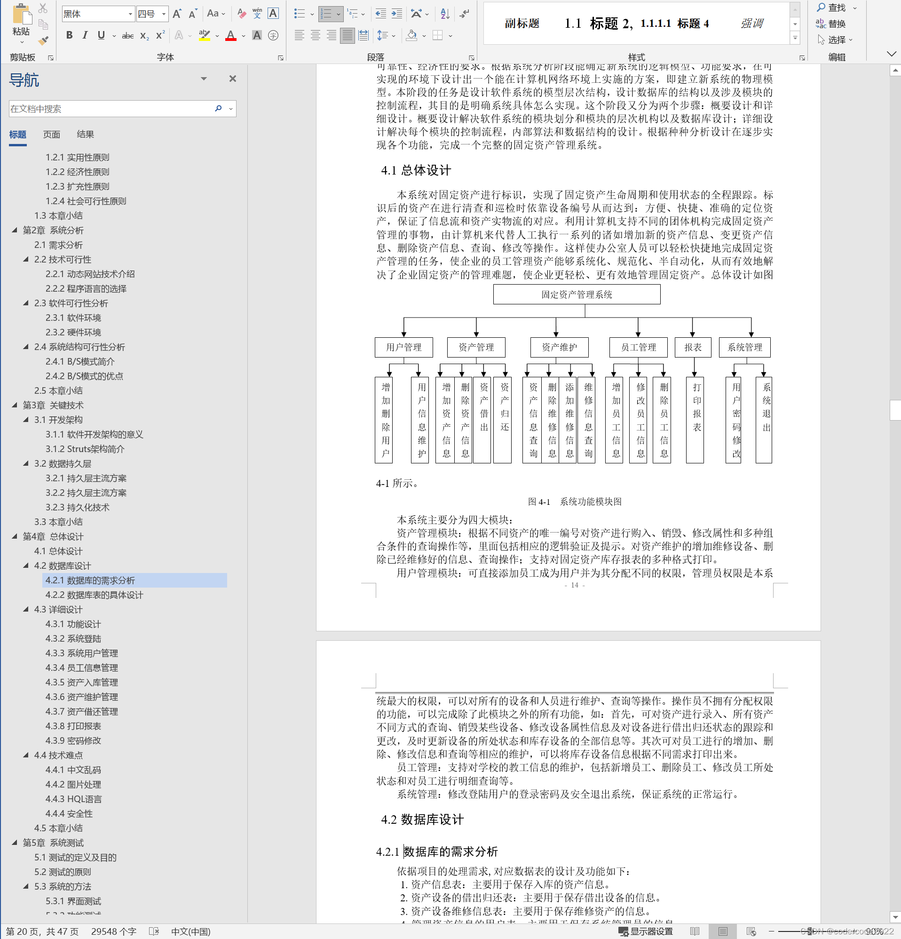Screen dimensions: 901x939
Task: Toggle bold formatting
Action: [x=70, y=35]
